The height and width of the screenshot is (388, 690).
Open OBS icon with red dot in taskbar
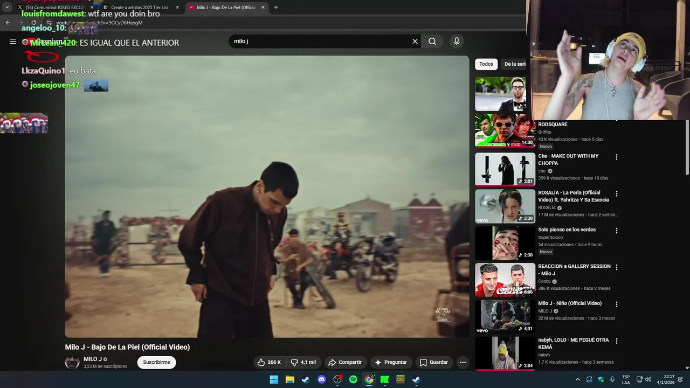tap(337, 379)
